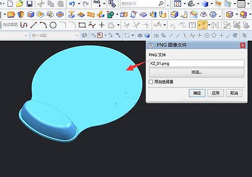Toggle the arc center snap point circle-dot icon
Viewport: 252px width, 177px height.
207,35
